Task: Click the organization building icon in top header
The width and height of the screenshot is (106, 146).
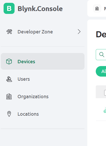Action: pyautogui.click(x=97, y=8)
